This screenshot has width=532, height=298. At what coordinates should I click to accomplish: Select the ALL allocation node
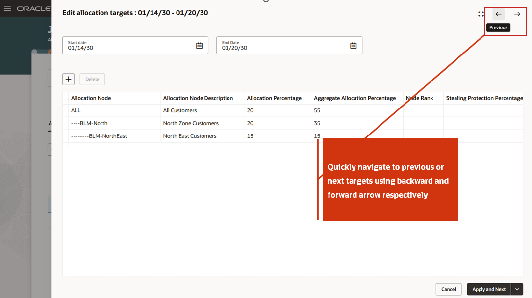pyautogui.click(x=76, y=110)
